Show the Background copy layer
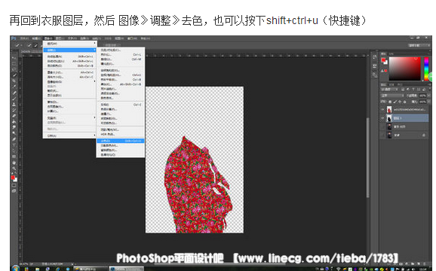Viewport: 436px width, 271px height. pos(382,126)
